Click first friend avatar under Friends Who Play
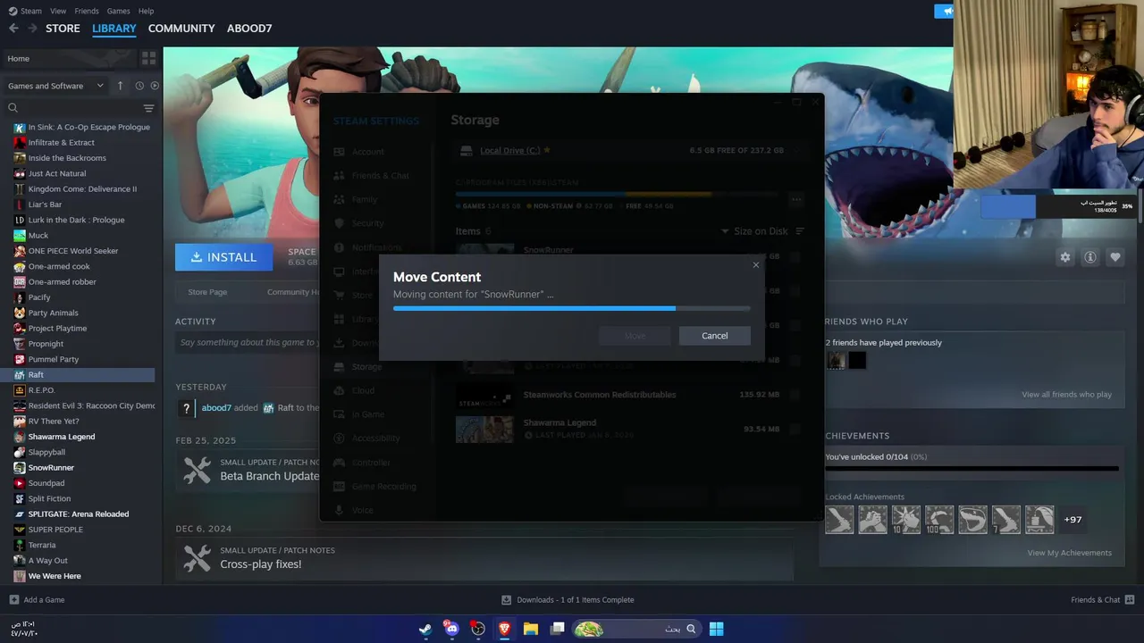 point(836,360)
